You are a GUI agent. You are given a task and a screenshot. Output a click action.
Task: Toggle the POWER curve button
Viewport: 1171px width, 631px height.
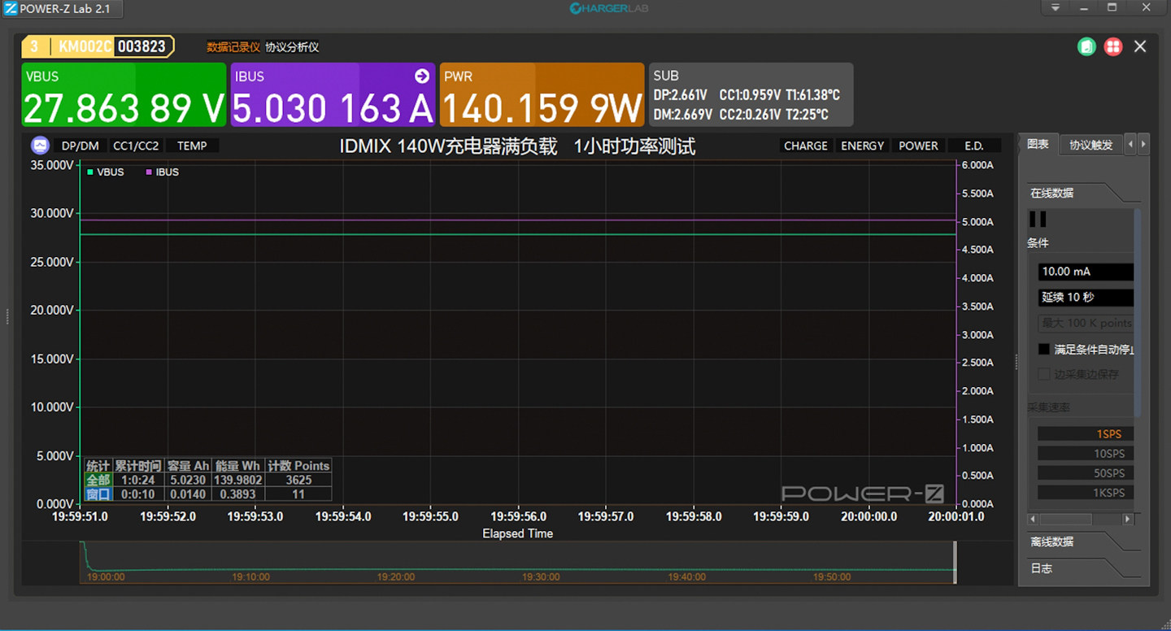(x=918, y=146)
